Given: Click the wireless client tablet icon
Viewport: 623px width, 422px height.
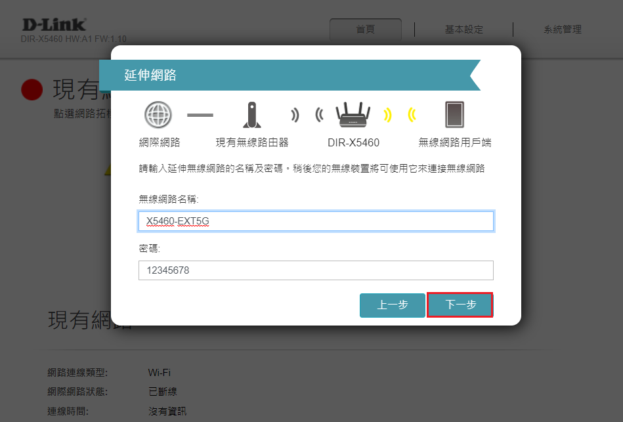Looking at the screenshot, I should coord(454,115).
